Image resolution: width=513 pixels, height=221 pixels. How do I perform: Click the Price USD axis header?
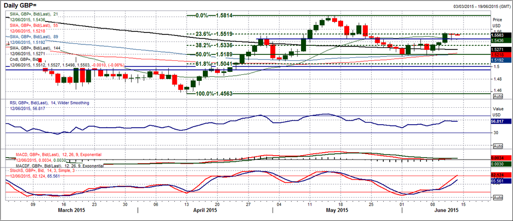click(x=497, y=22)
